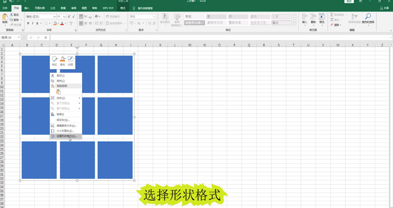Screen dimensions: 393x208
Task: Switch to the Insert (插入) tab
Action: [27, 8]
